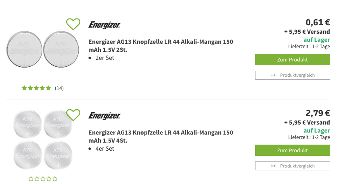Add 2St. Knopfzelle to Produktvergleich

click(293, 75)
